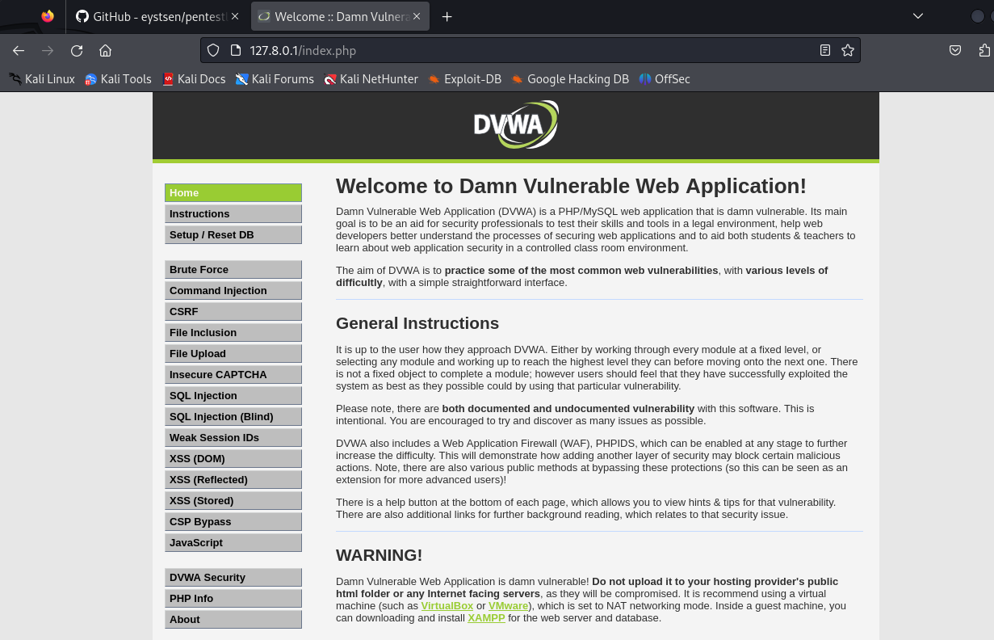
Task: Open the SQL Injection module
Action: click(x=233, y=396)
